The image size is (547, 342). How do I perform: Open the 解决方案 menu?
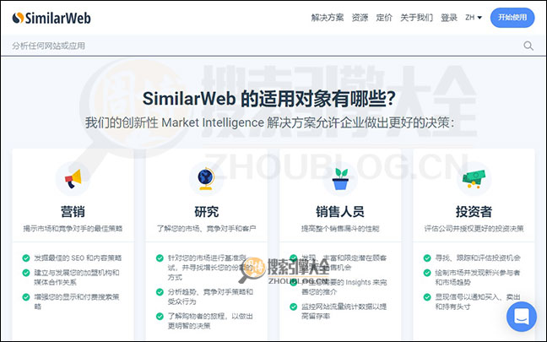click(x=328, y=18)
